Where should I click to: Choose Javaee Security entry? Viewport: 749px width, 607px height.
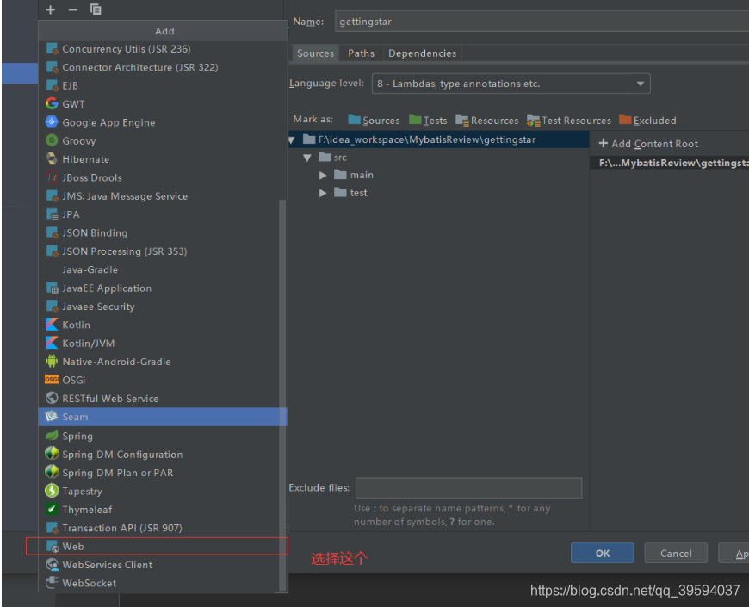(x=163, y=307)
